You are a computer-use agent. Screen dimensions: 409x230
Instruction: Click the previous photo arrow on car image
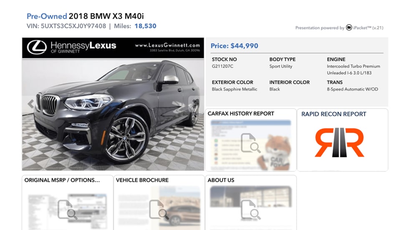coord(31,104)
